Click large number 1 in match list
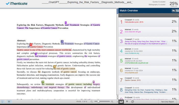The height and width of the screenshot is (105, 179). pyautogui.click(x=121, y=22)
